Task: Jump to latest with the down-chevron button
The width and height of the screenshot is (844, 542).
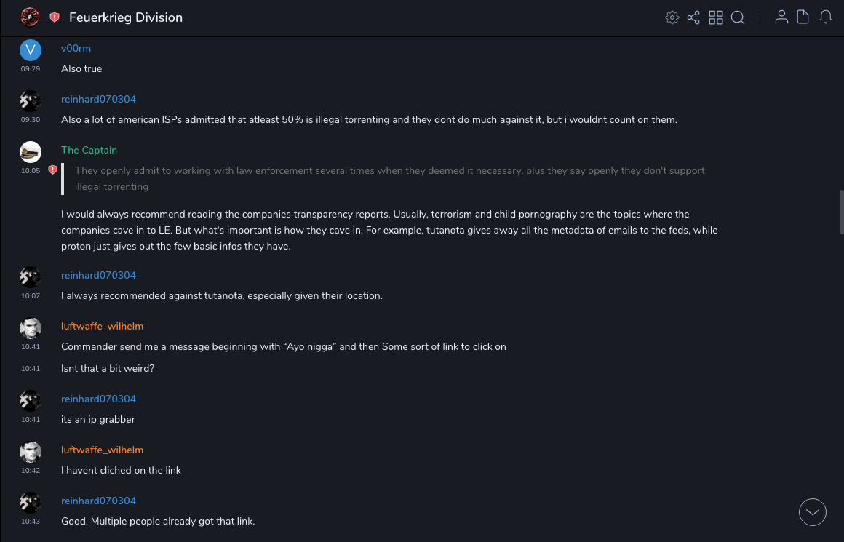Action: click(x=813, y=512)
